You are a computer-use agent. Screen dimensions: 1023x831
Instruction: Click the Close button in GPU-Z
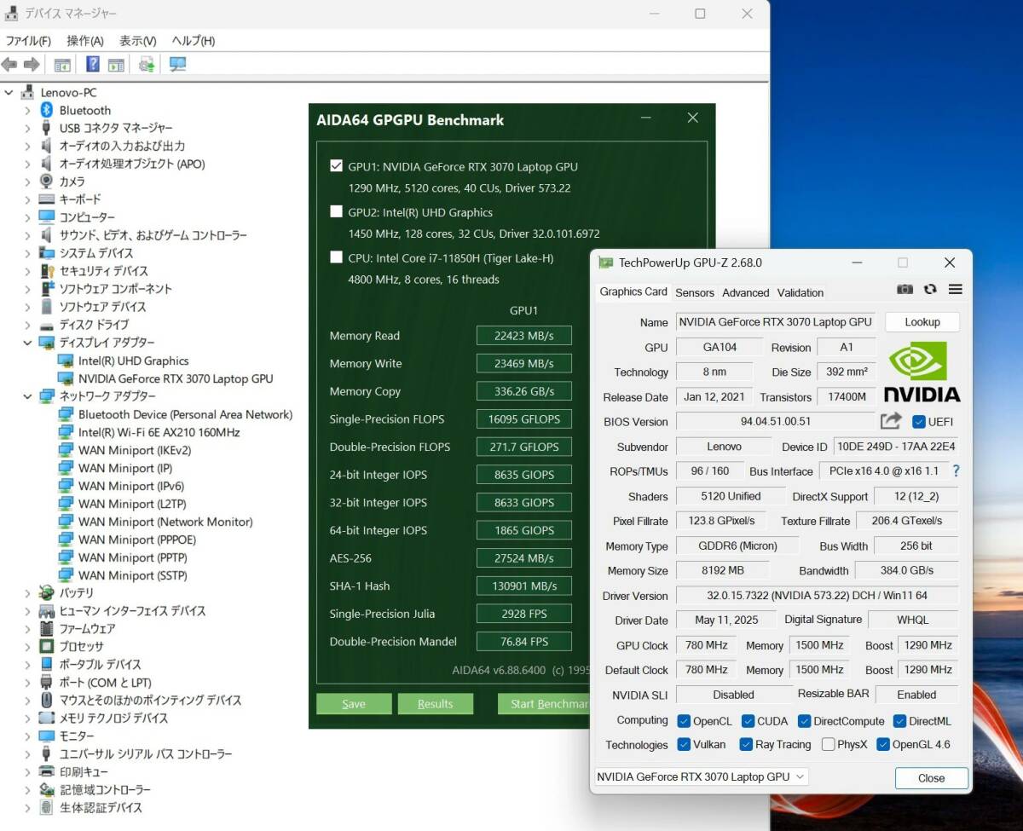click(930, 778)
